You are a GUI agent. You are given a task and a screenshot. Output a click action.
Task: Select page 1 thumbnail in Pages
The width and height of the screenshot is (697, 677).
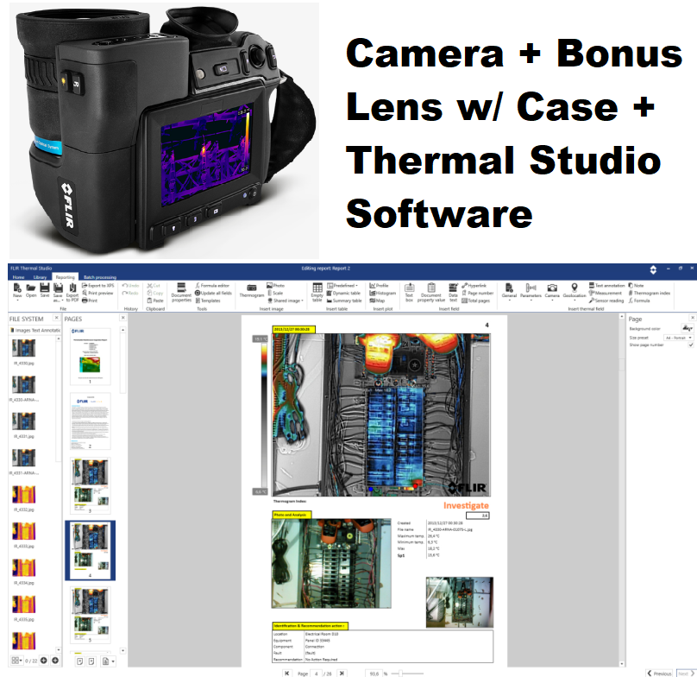click(x=91, y=357)
